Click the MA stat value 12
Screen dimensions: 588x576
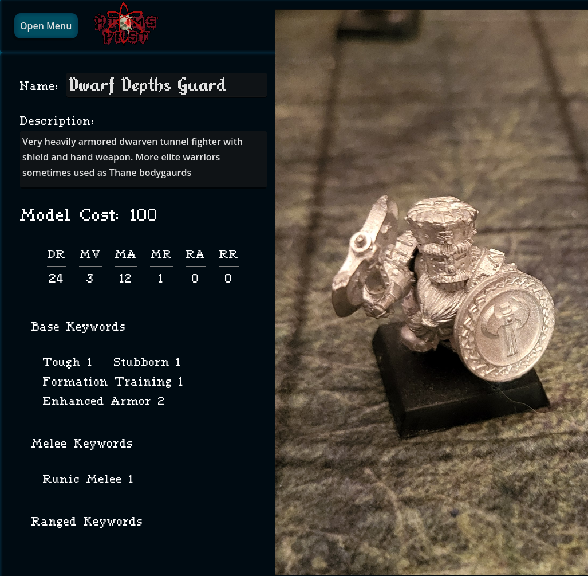(x=125, y=278)
